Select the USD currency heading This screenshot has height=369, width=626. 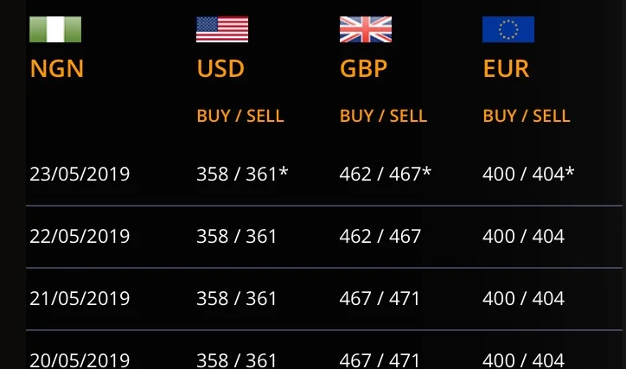click(220, 69)
